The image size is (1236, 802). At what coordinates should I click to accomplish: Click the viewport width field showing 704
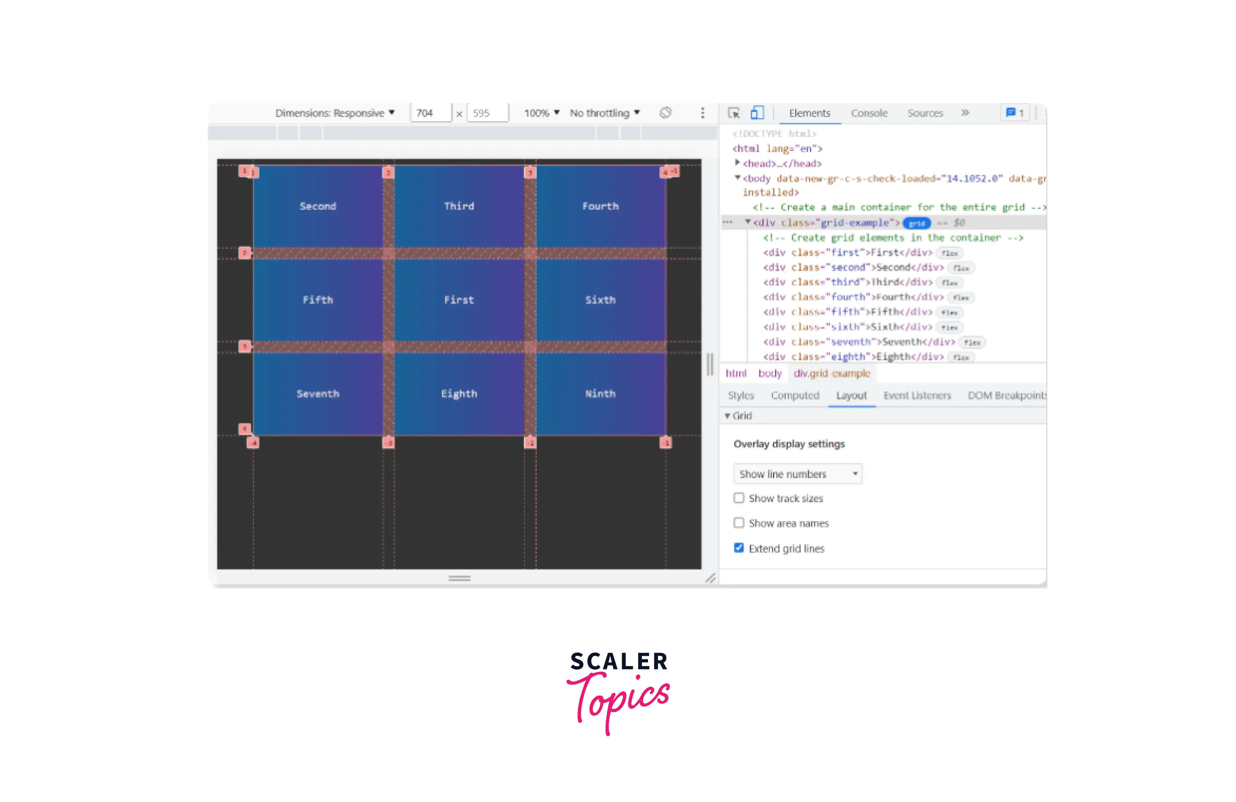[x=430, y=113]
